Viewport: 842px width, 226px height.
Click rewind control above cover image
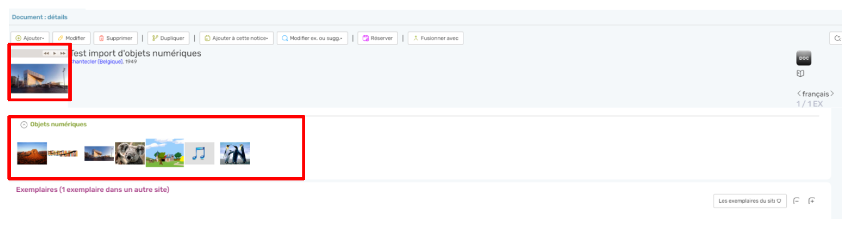tap(46, 54)
